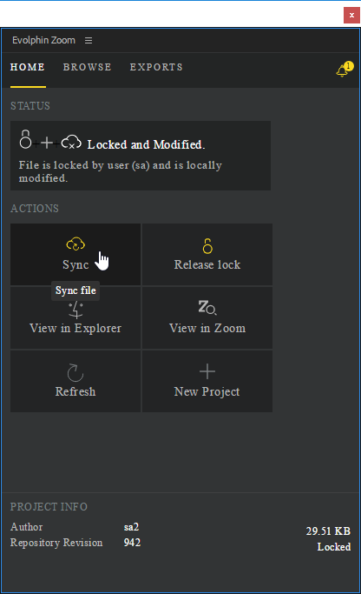Click the Sync cloud icon
The height and width of the screenshot is (594, 361).
tap(75, 244)
